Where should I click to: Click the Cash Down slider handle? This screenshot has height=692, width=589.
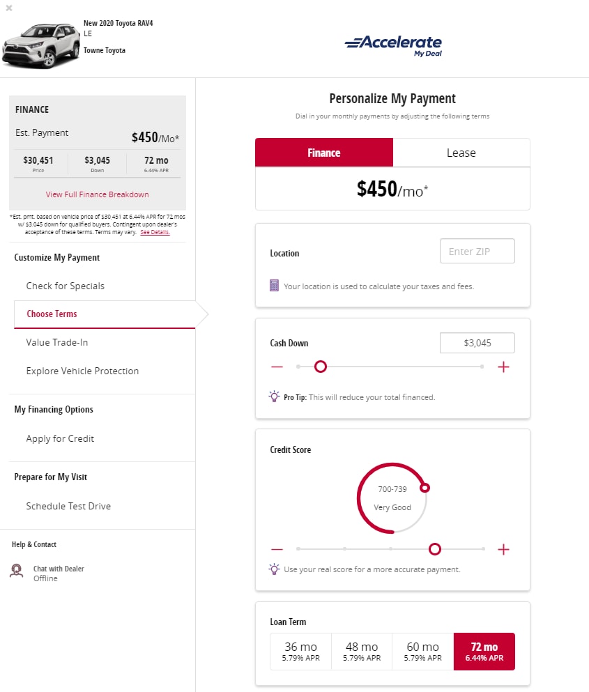click(x=321, y=367)
